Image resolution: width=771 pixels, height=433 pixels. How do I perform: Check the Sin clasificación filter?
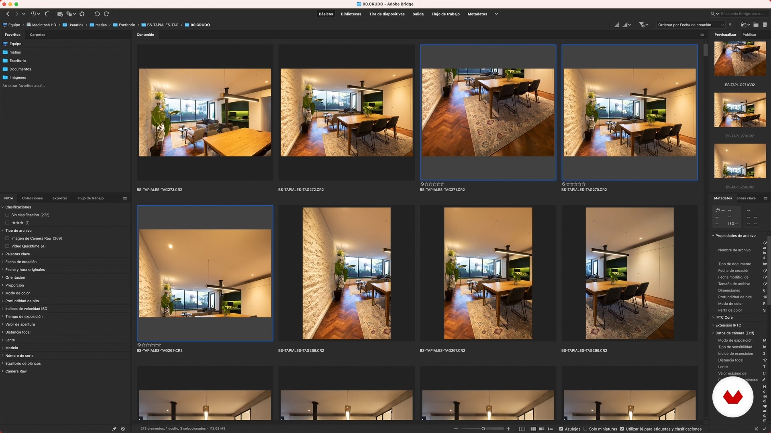[x=7, y=215]
